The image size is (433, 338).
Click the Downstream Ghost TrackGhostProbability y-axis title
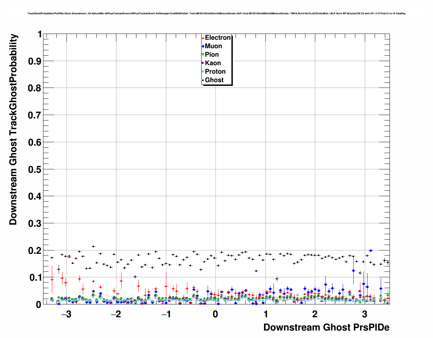pos(13,129)
